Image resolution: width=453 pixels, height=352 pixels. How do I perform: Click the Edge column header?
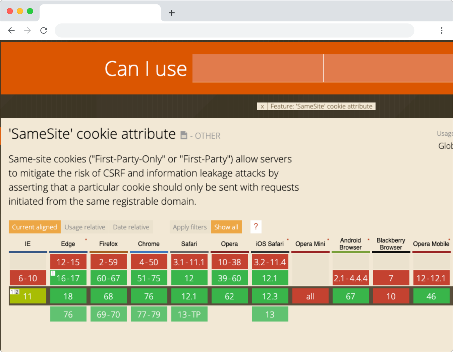pyautogui.click(x=68, y=244)
